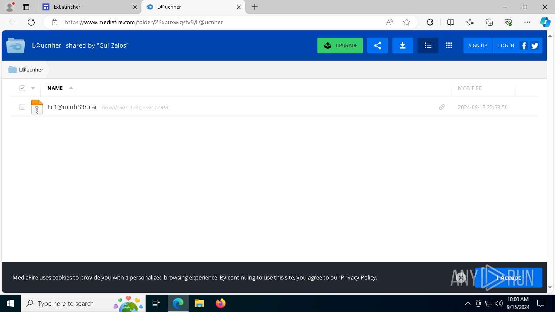Close the L@ucnher tab
The height and width of the screenshot is (312, 555).
[x=238, y=7]
